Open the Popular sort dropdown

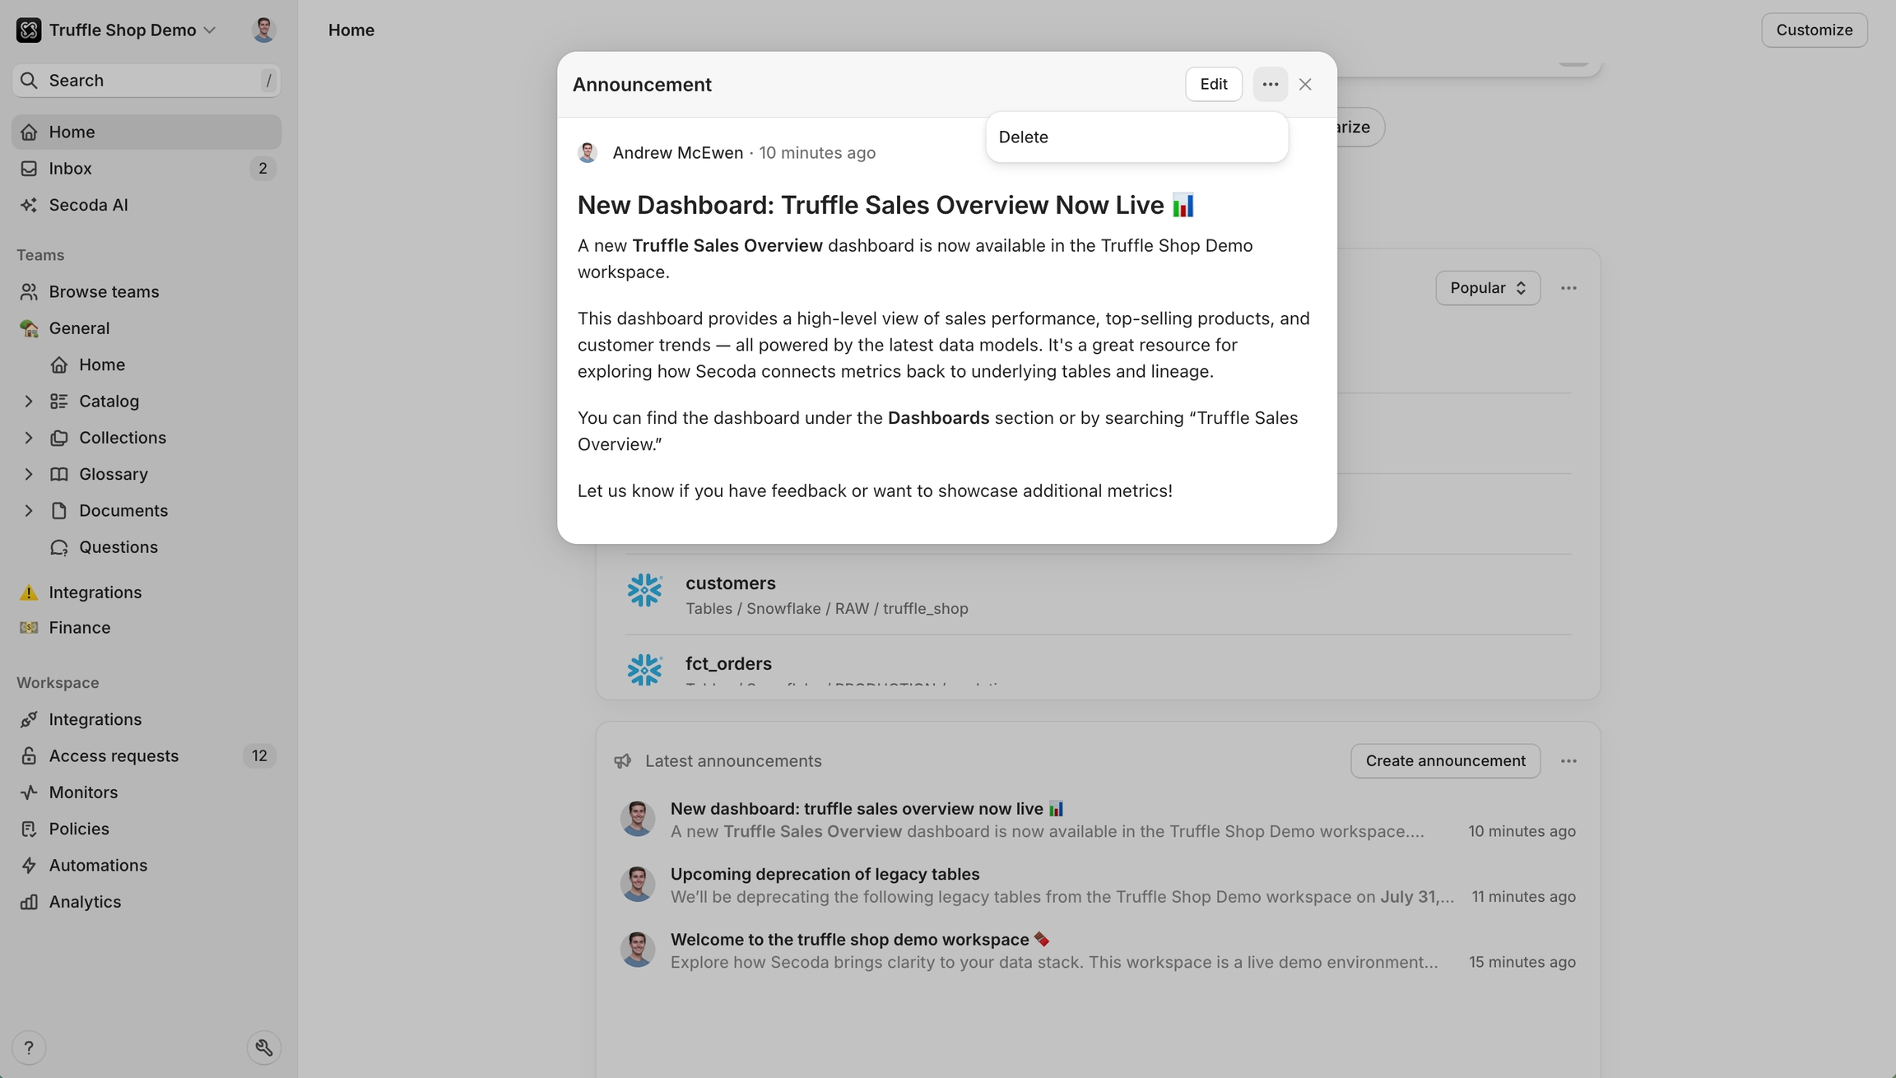click(x=1487, y=288)
